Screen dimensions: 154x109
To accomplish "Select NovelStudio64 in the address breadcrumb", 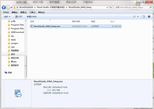I will pos(26,7).
